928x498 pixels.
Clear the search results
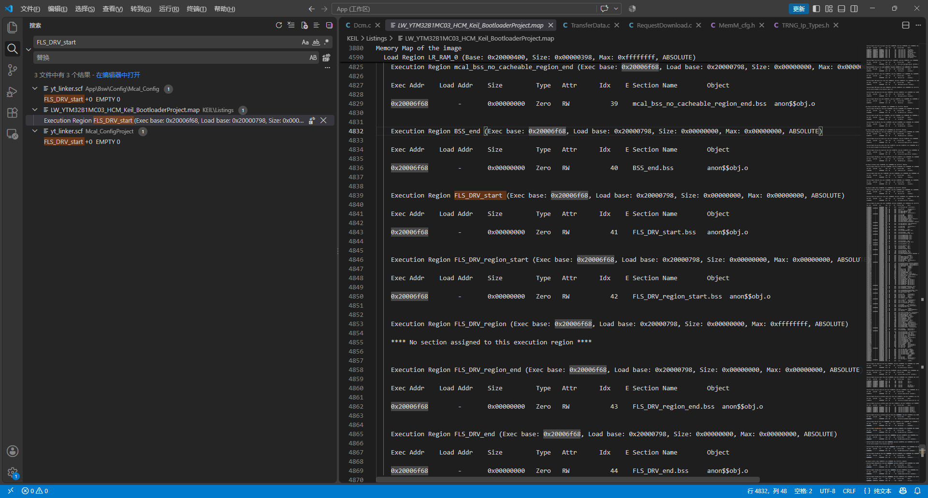(291, 25)
